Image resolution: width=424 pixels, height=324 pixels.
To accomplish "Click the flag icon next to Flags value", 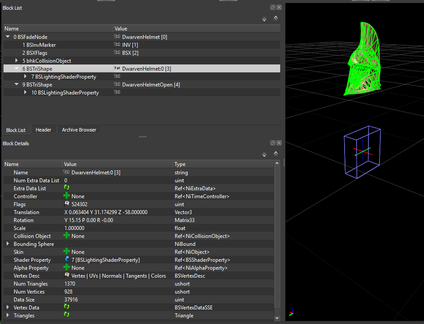I will 67,203.
